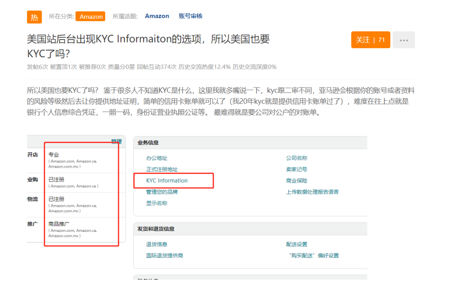
Task: Open 上传数据处理报告语言 link
Action: pos(312,192)
